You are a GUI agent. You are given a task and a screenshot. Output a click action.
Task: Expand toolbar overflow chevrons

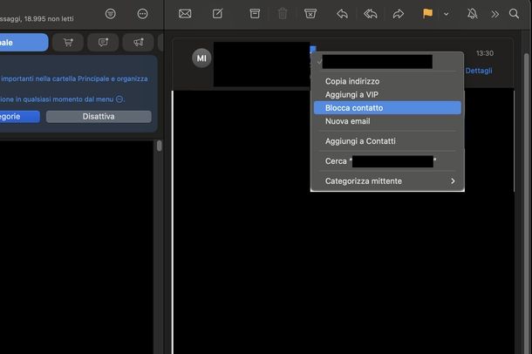(x=495, y=14)
